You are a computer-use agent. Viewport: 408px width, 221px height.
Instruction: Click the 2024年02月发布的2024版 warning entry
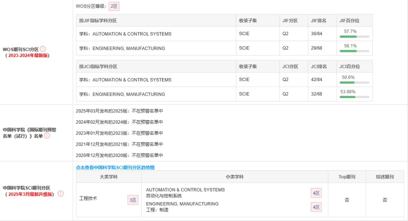click(x=119, y=122)
